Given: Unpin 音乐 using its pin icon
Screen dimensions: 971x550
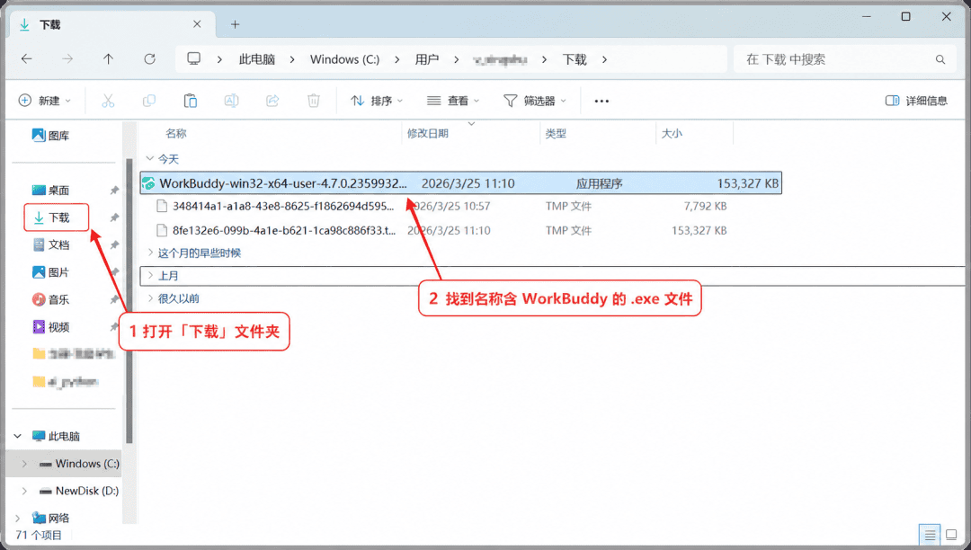Looking at the screenshot, I should 114,299.
